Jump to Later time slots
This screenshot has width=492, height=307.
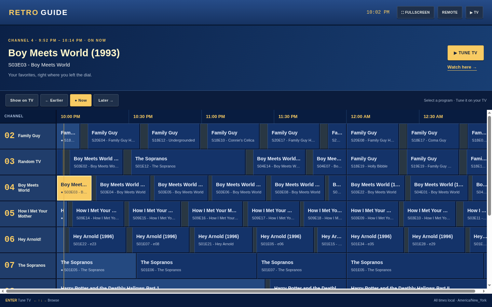click(x=106, y=100)
